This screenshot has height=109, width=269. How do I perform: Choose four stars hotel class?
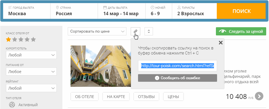(27, 40)
